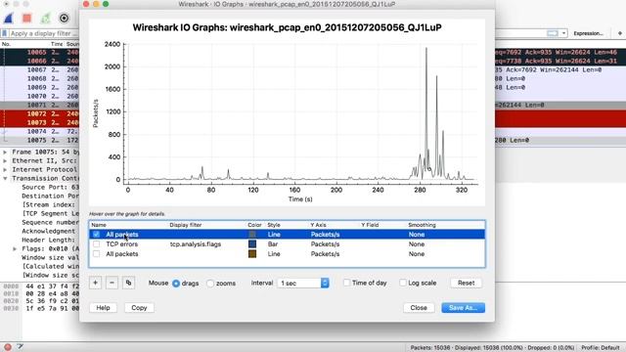Image resolution: width=626 pixels, height=352 pixels.
Task: Click the blue shark fin start capture icon
Action: pos(9,18)
